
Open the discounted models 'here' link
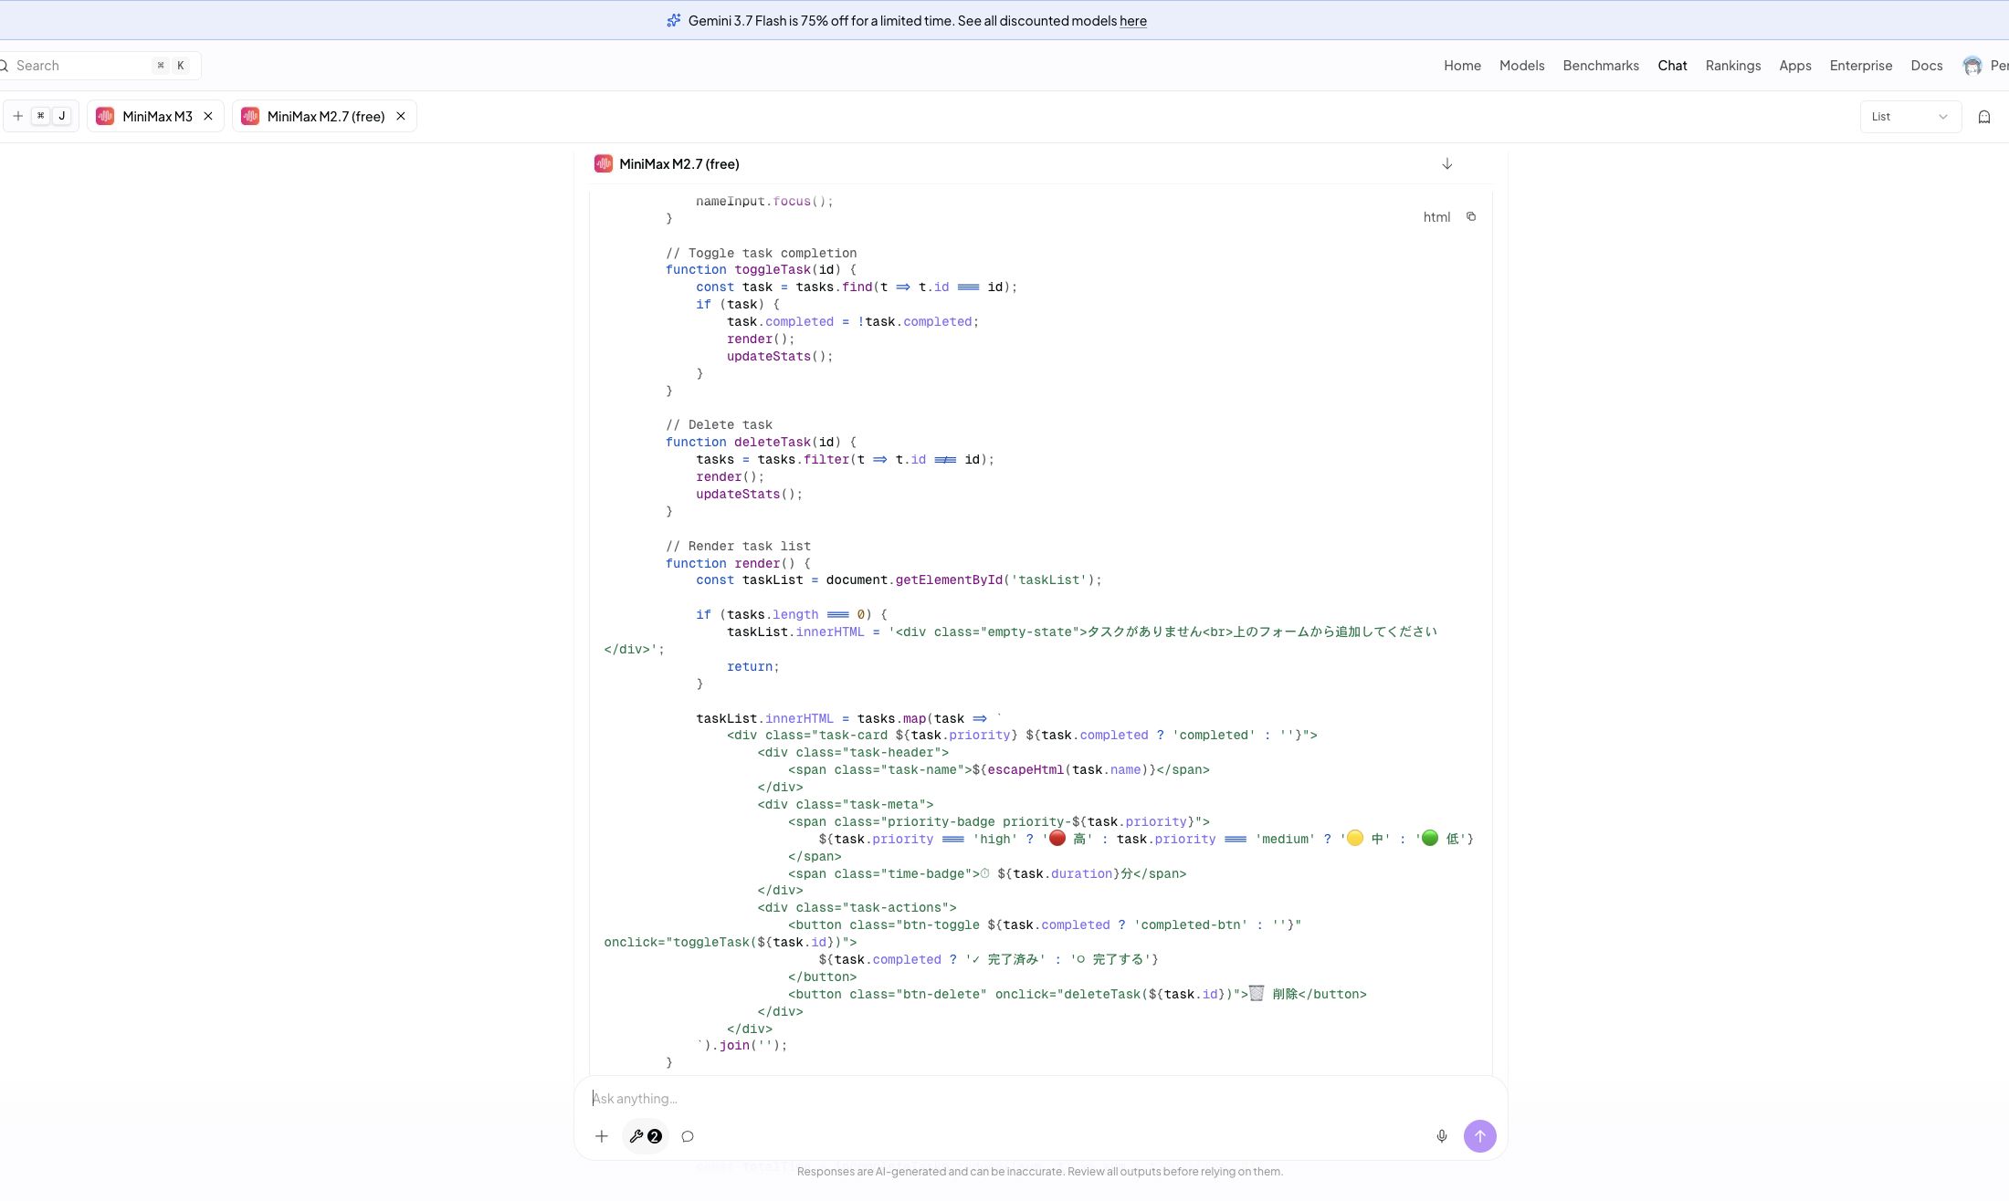point(1132,20)
